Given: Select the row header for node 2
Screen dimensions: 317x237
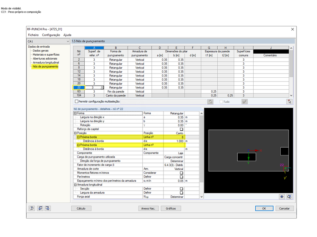Looking at the screenshot, I should (x=79, y=59).
